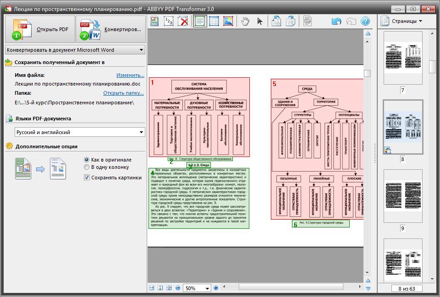Select the text area marking tool

coord(199,21)
